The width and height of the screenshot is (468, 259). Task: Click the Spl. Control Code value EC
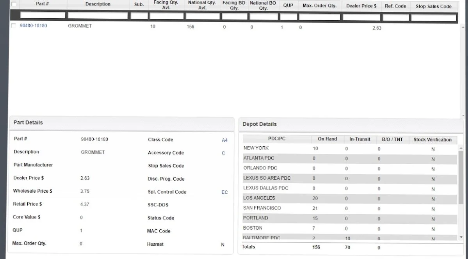(224, 192)
